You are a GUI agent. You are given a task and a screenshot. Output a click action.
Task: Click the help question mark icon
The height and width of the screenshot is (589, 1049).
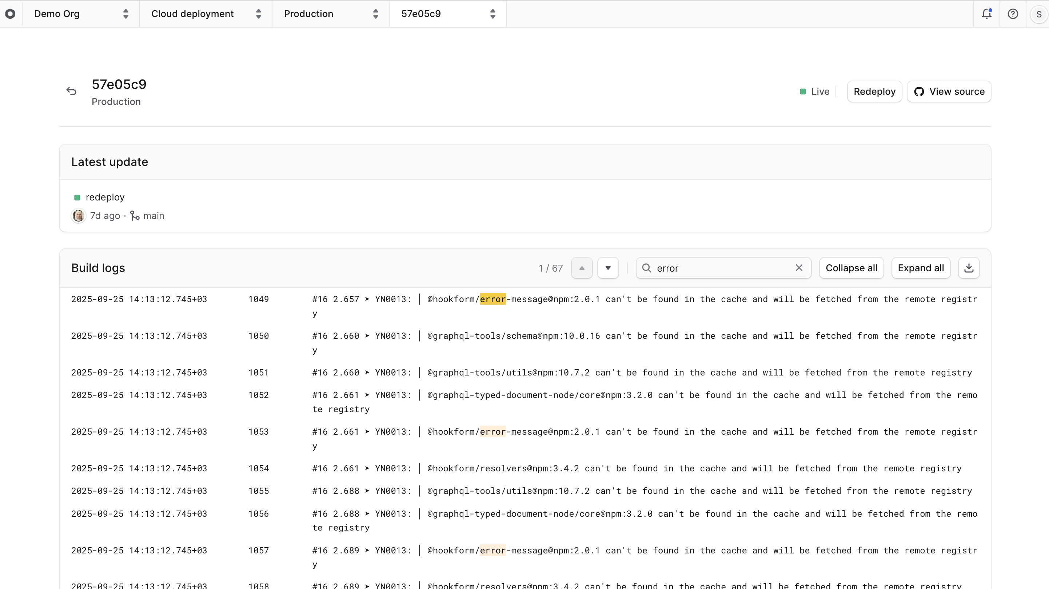1013,13
